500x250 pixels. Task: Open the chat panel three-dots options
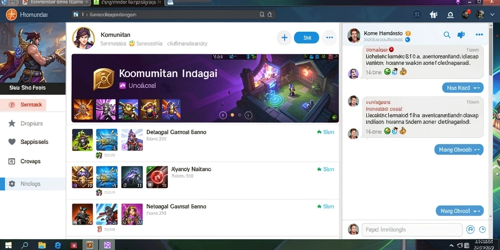point(479,35)
